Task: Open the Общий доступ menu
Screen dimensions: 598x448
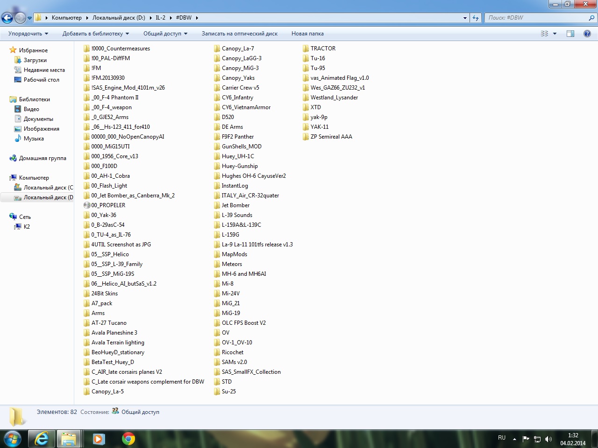Action: [x=165, y=34]
